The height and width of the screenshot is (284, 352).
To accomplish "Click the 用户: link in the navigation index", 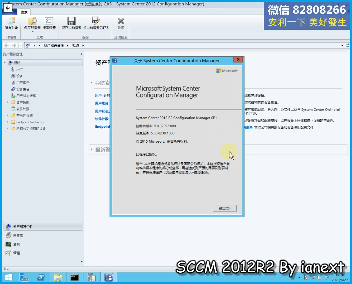I will [99, 95].
